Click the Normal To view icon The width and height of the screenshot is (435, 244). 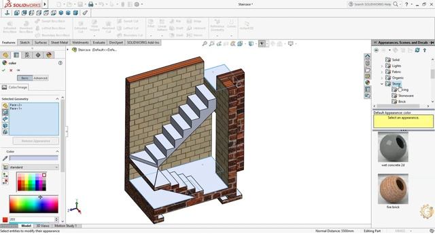coord(7,13)
